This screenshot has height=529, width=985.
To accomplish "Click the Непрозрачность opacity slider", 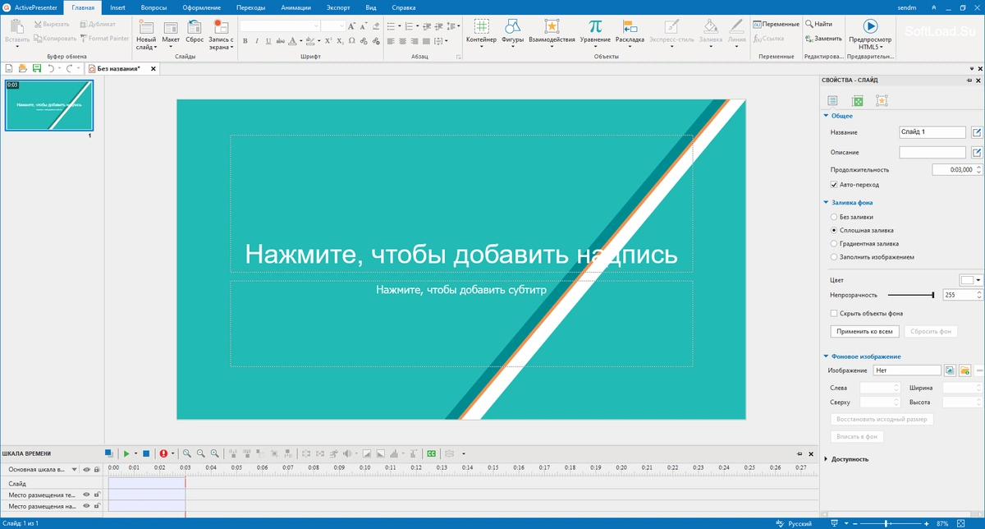I will tap(911, 294).
